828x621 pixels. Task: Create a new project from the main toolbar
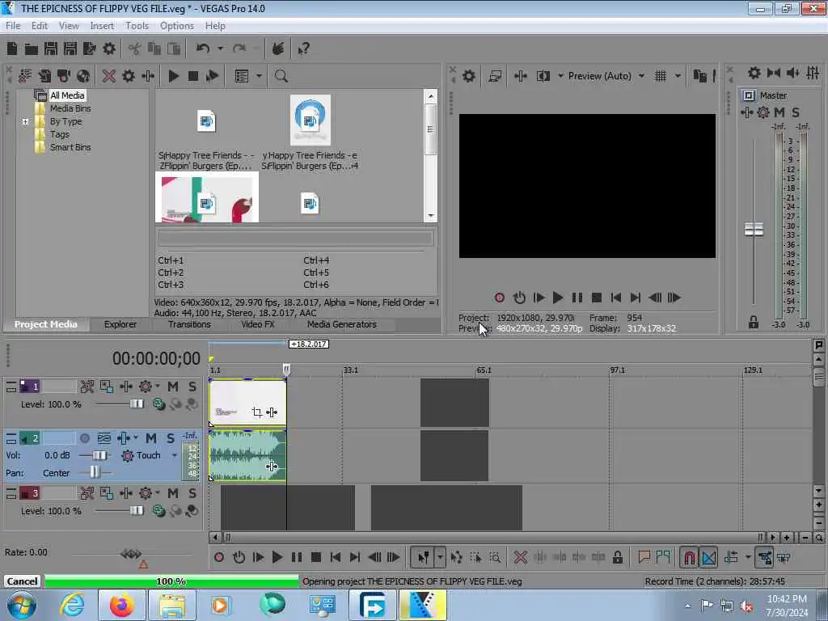point(11,49)
